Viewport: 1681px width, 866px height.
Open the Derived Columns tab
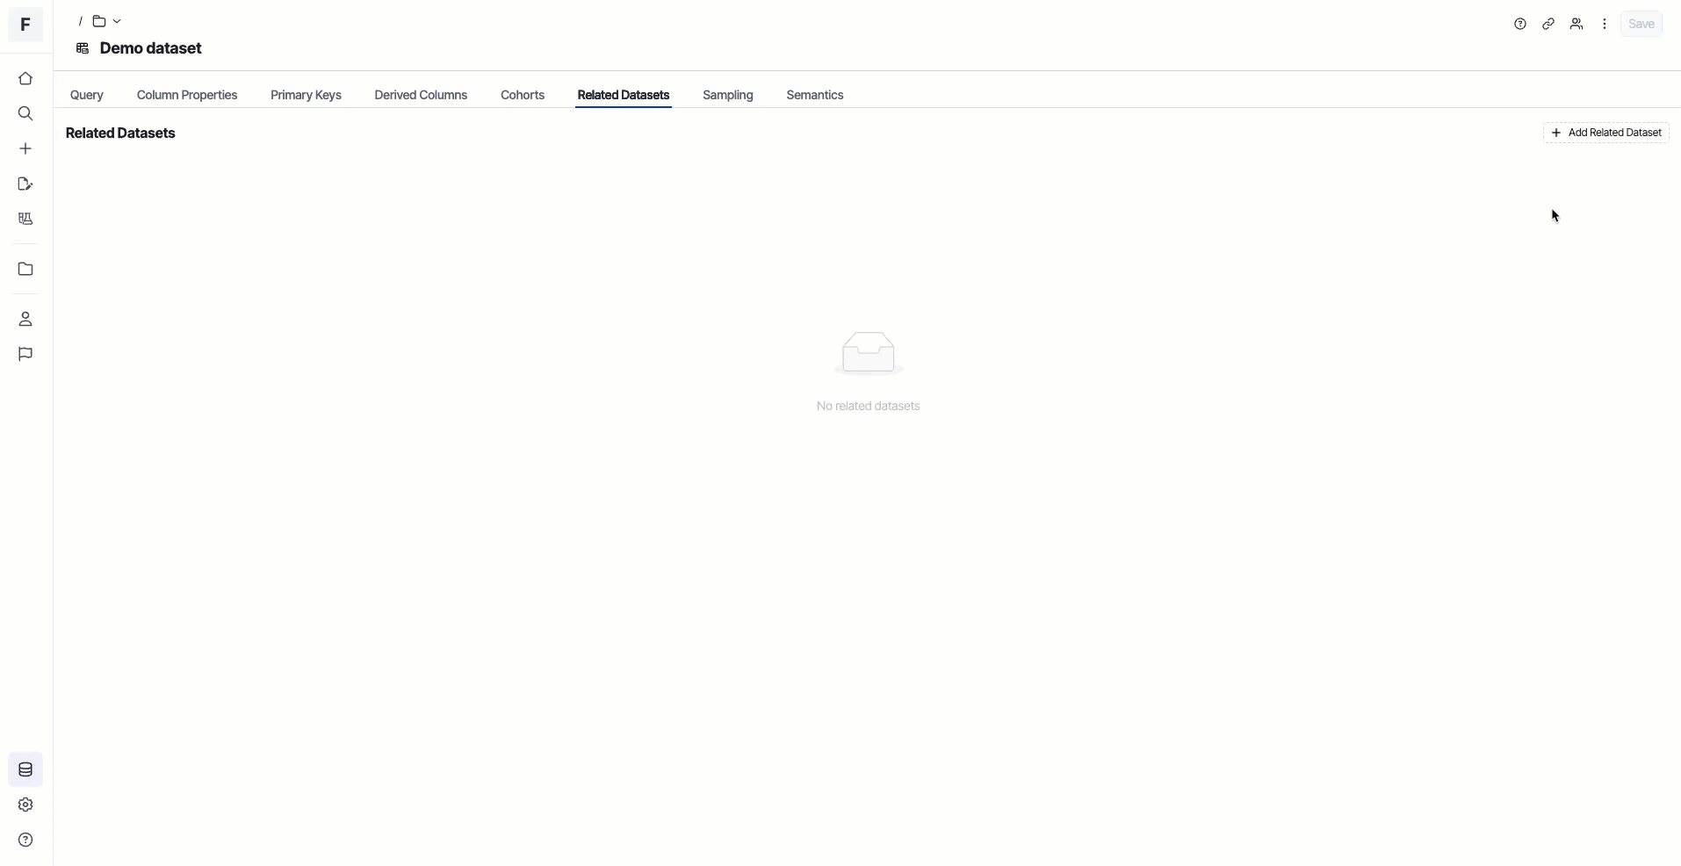pyautogui.click(x=421, y=95)
